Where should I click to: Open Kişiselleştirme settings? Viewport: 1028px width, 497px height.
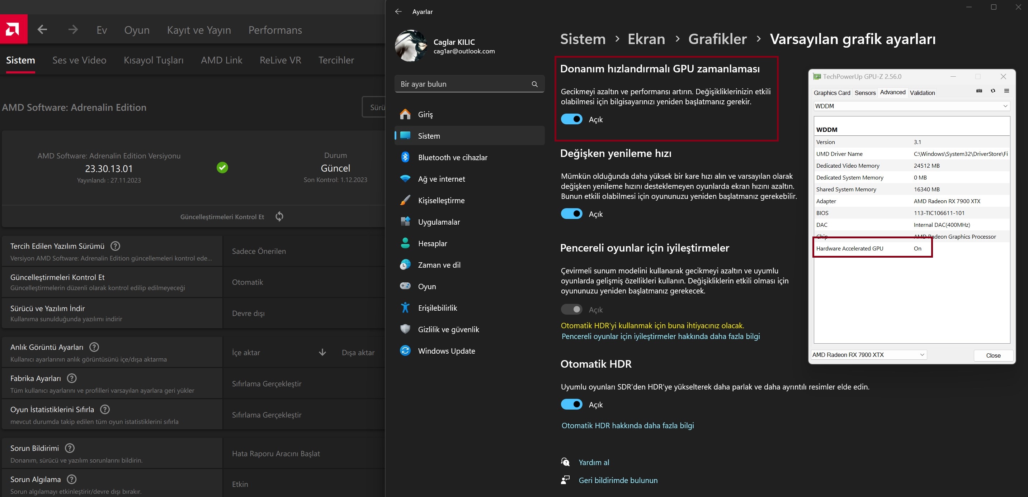[469, 200]
